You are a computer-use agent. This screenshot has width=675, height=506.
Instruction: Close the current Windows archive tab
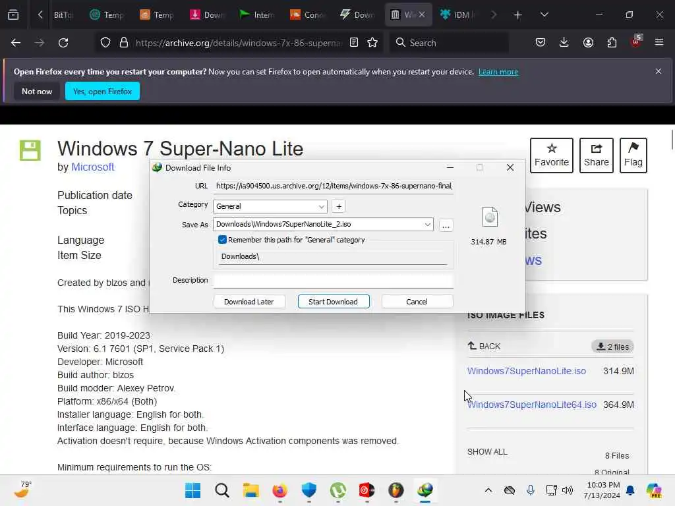click(x=422, y=14)
